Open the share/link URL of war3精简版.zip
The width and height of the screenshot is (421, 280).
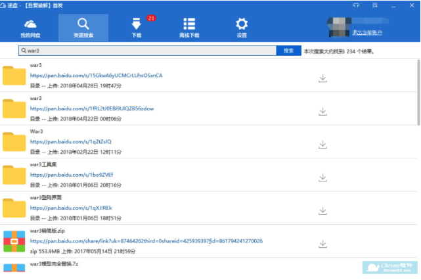146,241
